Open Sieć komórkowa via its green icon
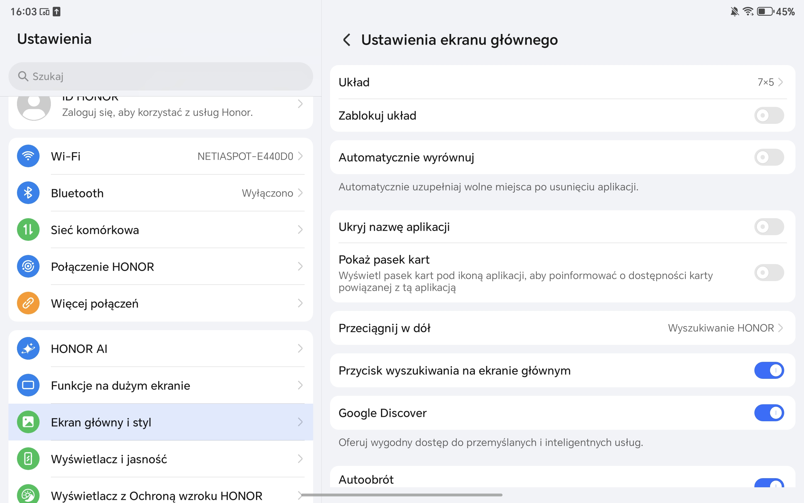Viewport: 804px width, 503px height. [x=28, y=229]
